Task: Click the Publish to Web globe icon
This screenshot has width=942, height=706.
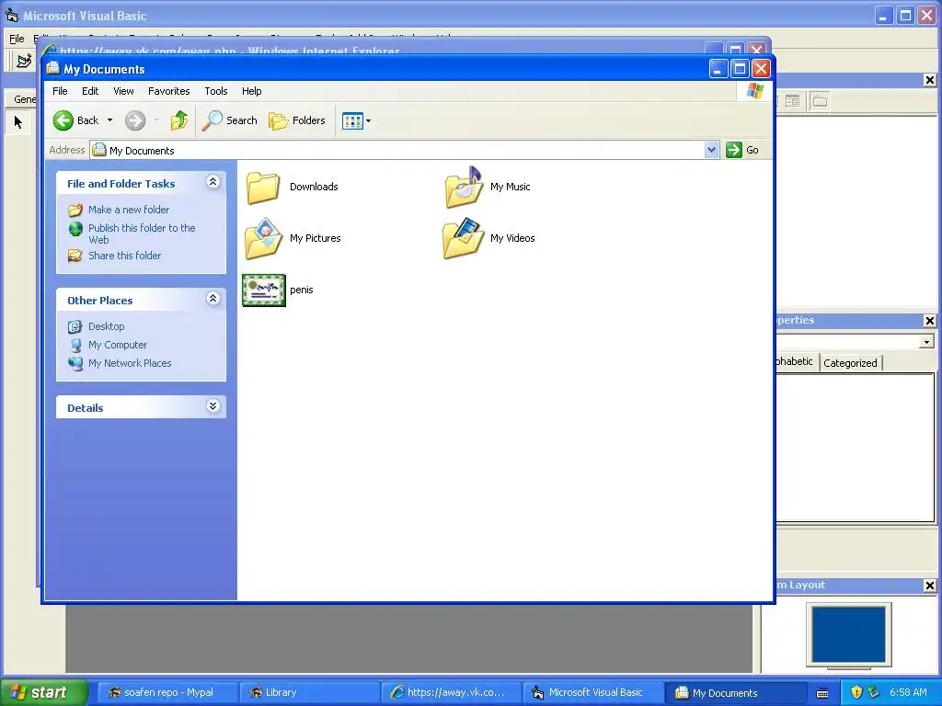Action: pos(75,229)
